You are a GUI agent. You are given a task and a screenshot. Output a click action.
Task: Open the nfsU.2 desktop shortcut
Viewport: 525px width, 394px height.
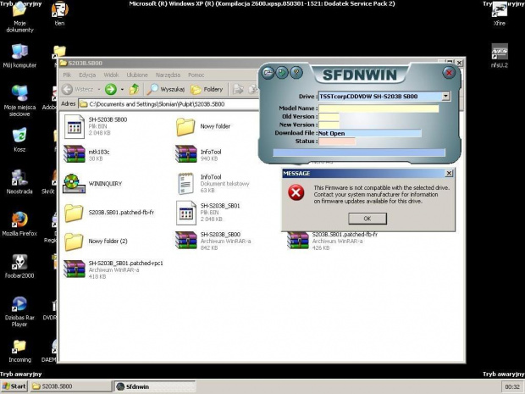(500, 56)
